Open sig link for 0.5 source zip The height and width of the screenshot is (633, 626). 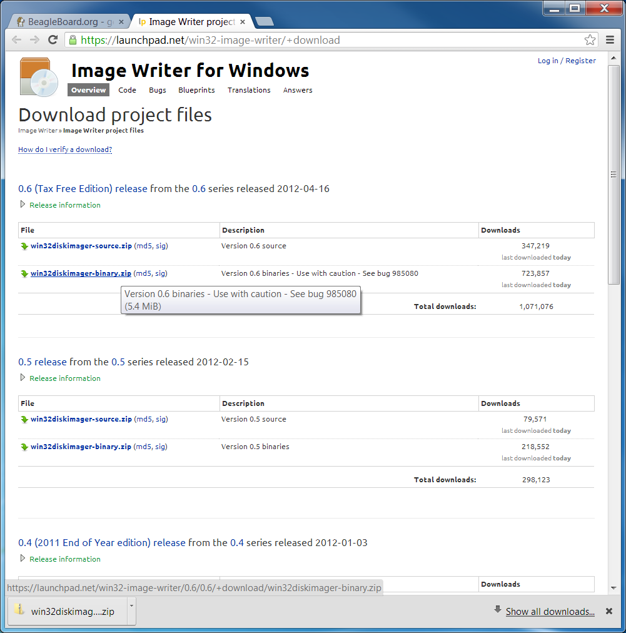pos(161,419)
